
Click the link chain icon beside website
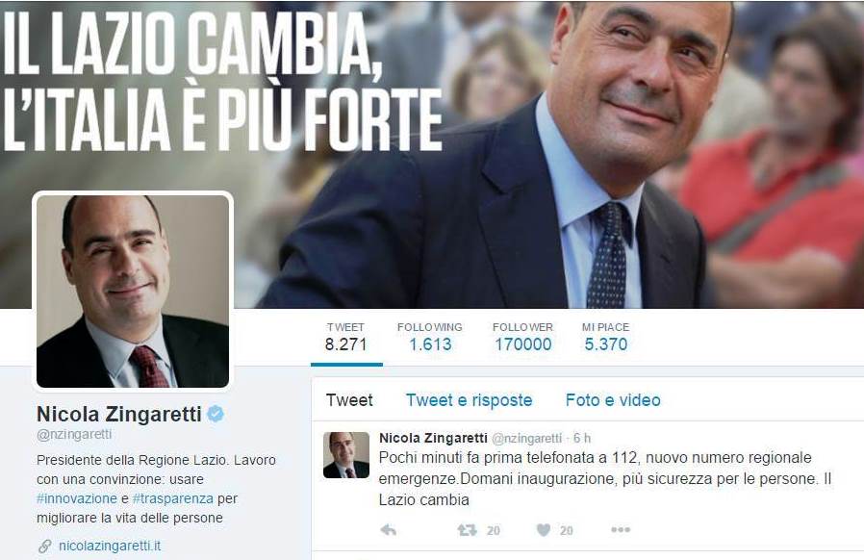pos(44,547)
